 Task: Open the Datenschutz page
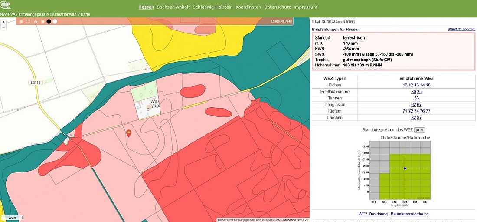(x=278, y=7)
